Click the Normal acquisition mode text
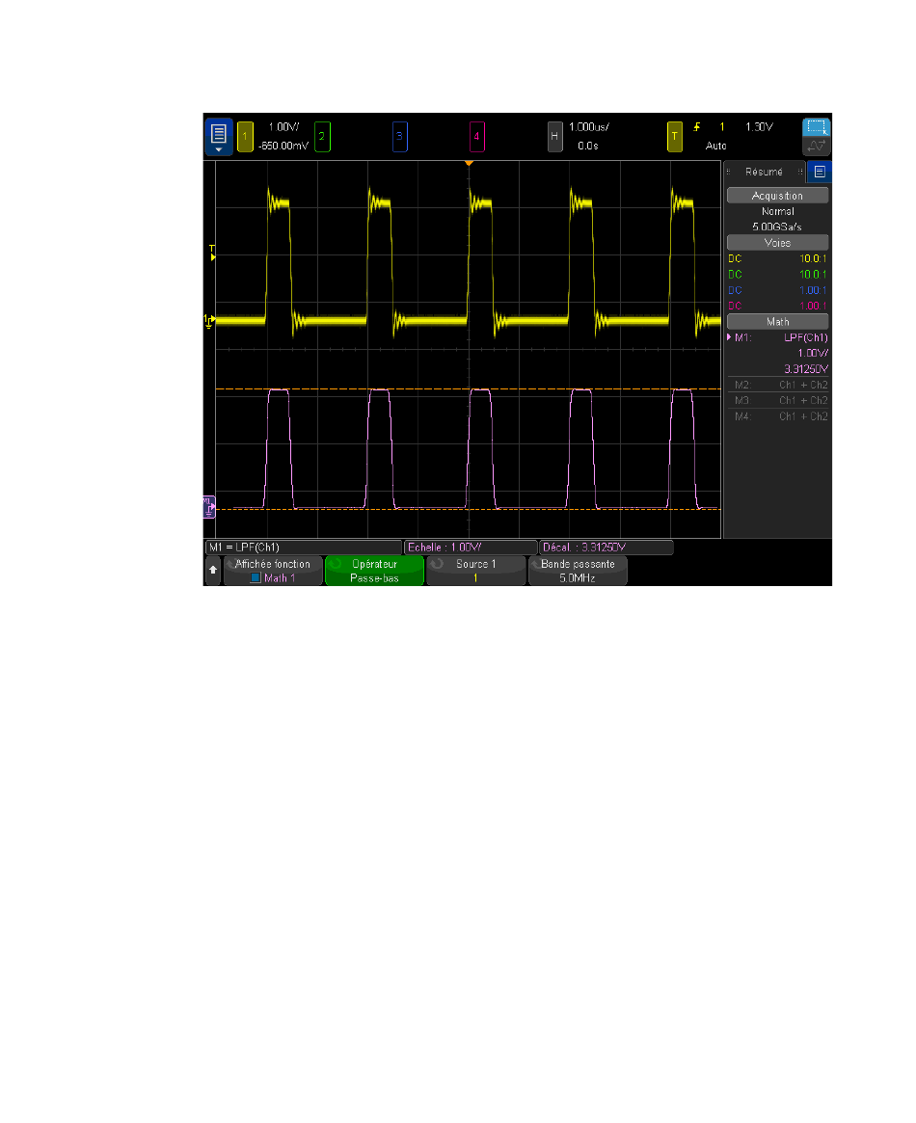Viewport: 916px width, 1123px height. click(778, 211)
